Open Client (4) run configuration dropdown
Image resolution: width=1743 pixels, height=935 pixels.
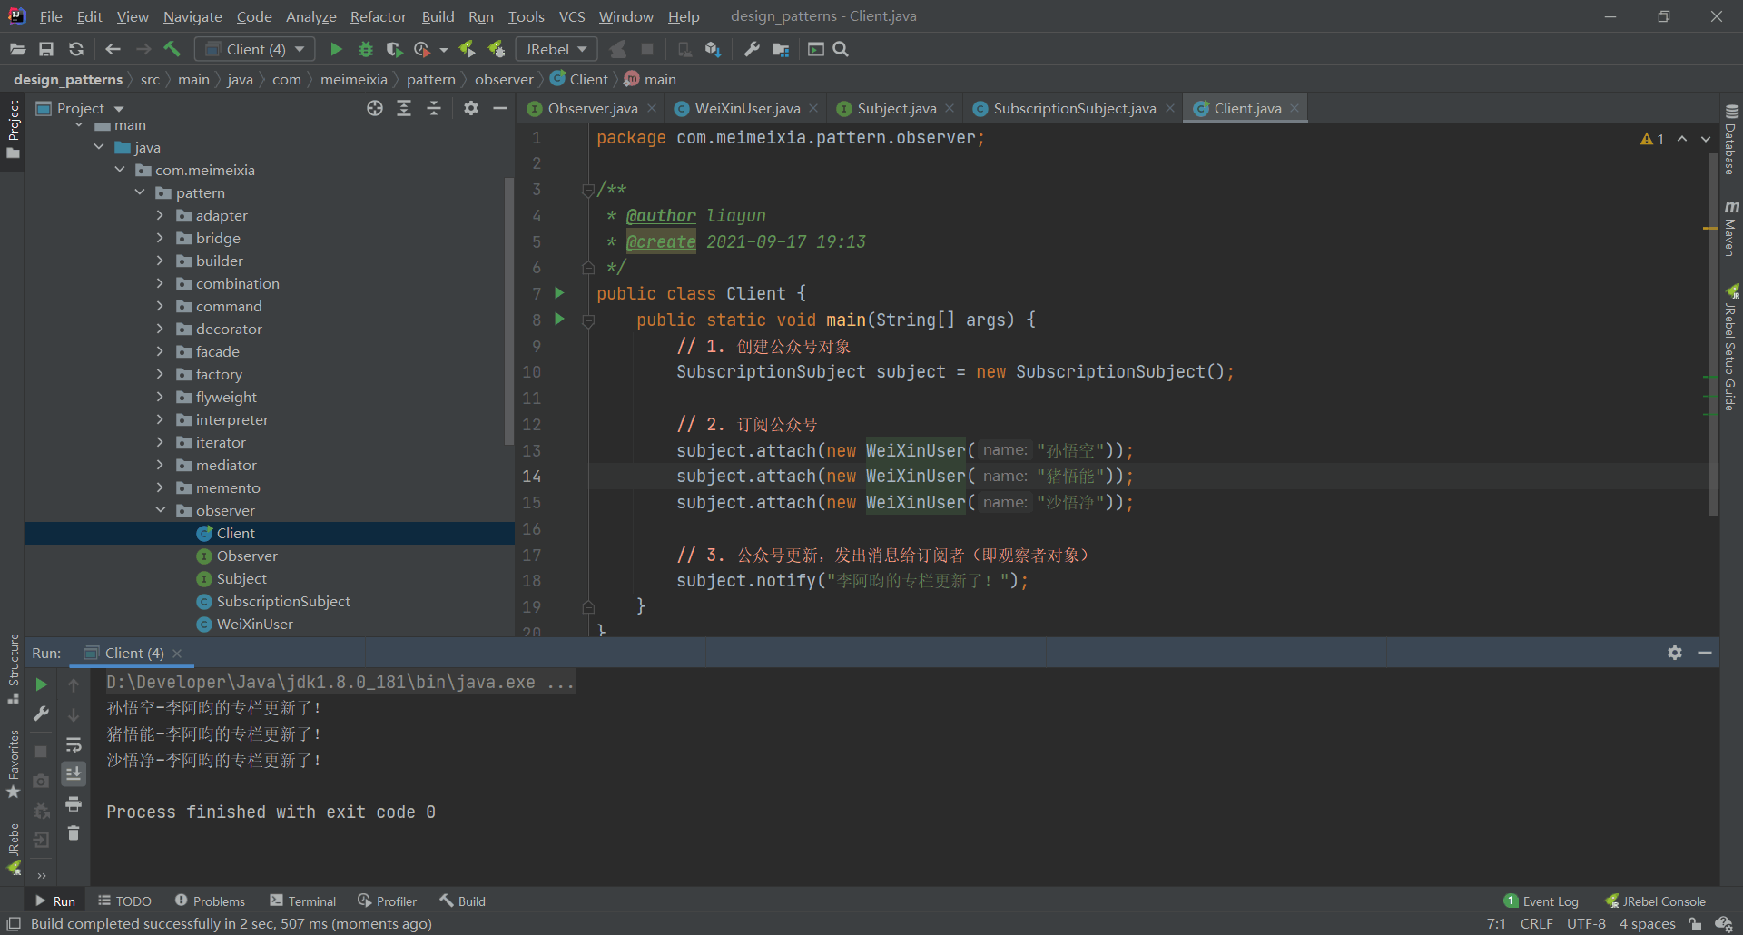[x=255, y=49]
